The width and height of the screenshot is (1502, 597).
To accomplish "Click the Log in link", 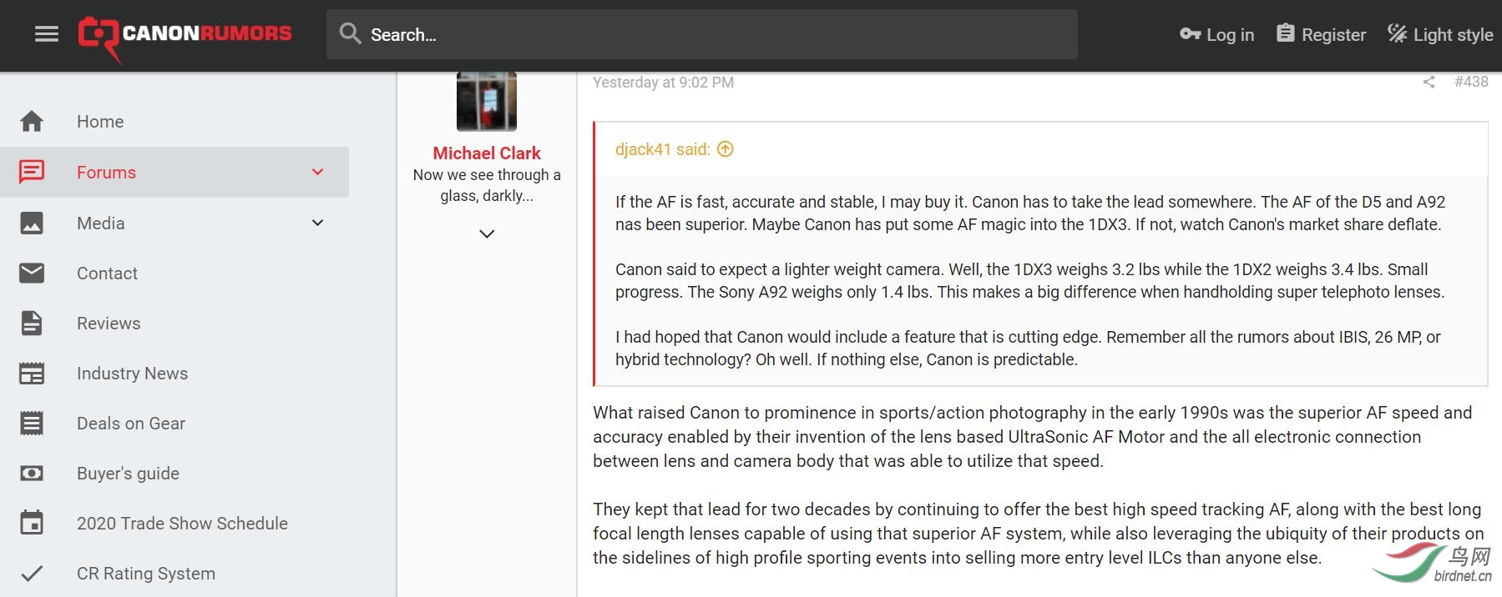I will [1217, 34].
